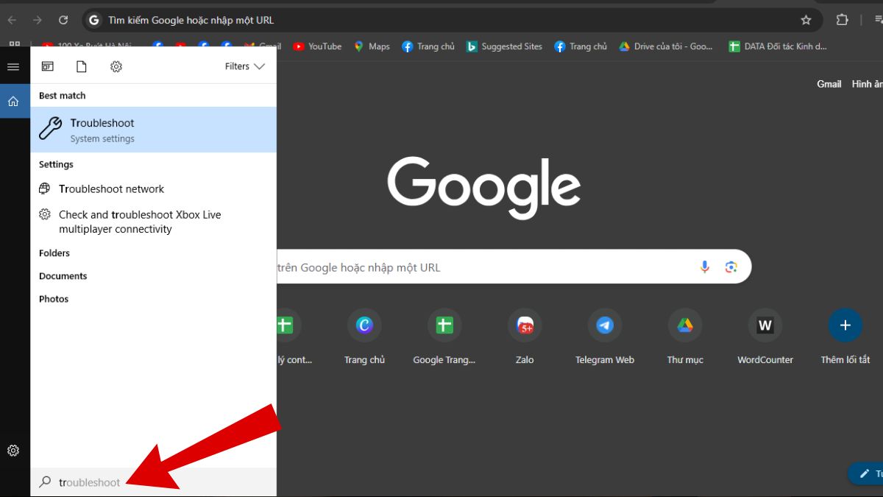Open the Trang chủ bookmark next to Maps
The image size is (883, 497).
coord(428,46)
